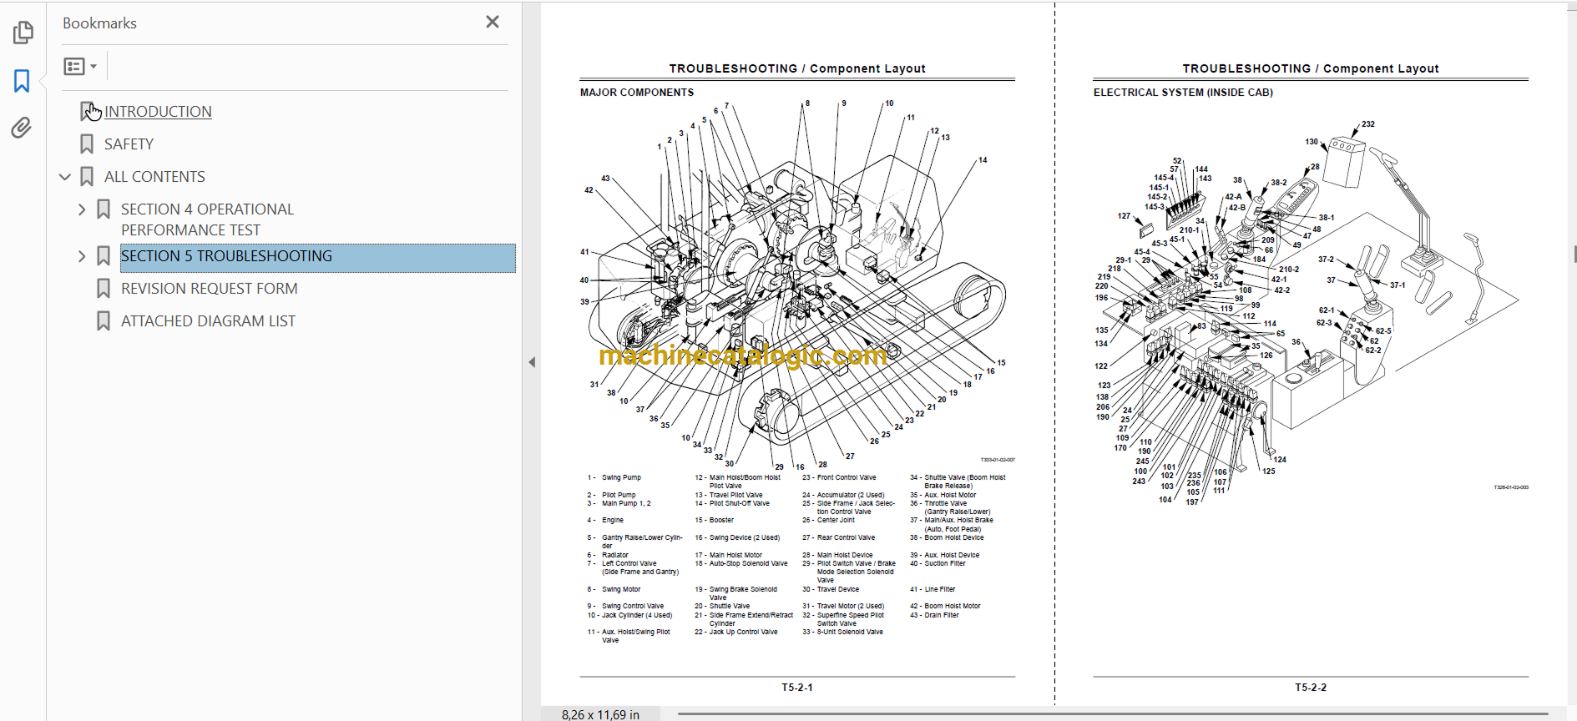Select SECTION 5 TROUBLESHOOTING bookmark
Screen dimensions: 1577x721
tap(317, 256)
